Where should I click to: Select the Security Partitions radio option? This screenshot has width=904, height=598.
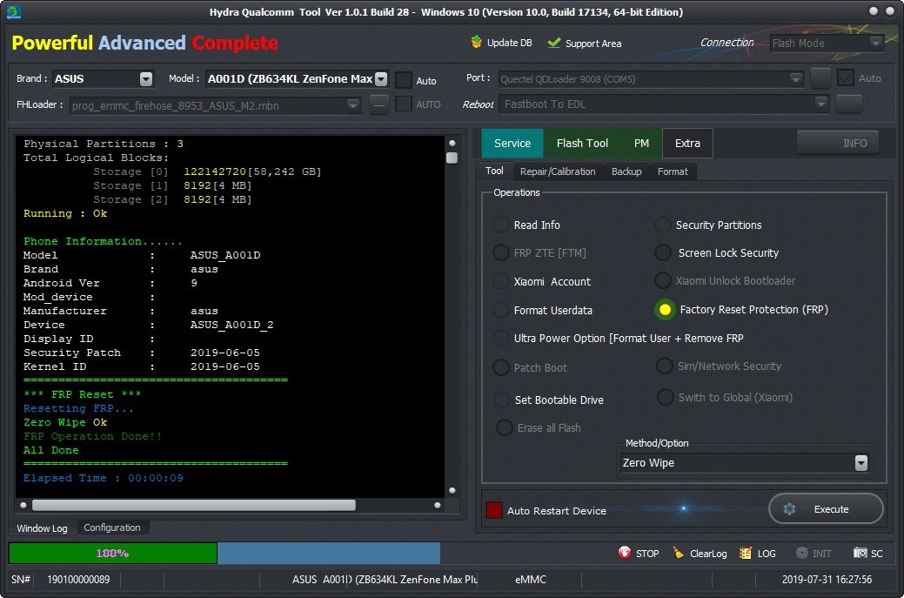pos(663,225)
